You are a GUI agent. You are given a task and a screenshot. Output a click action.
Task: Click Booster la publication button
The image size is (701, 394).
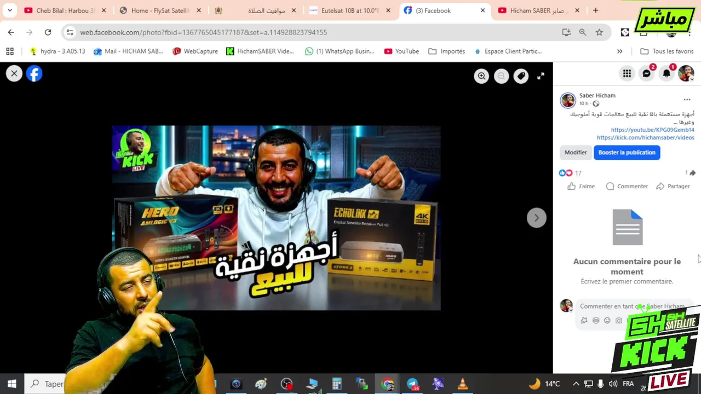627,153
